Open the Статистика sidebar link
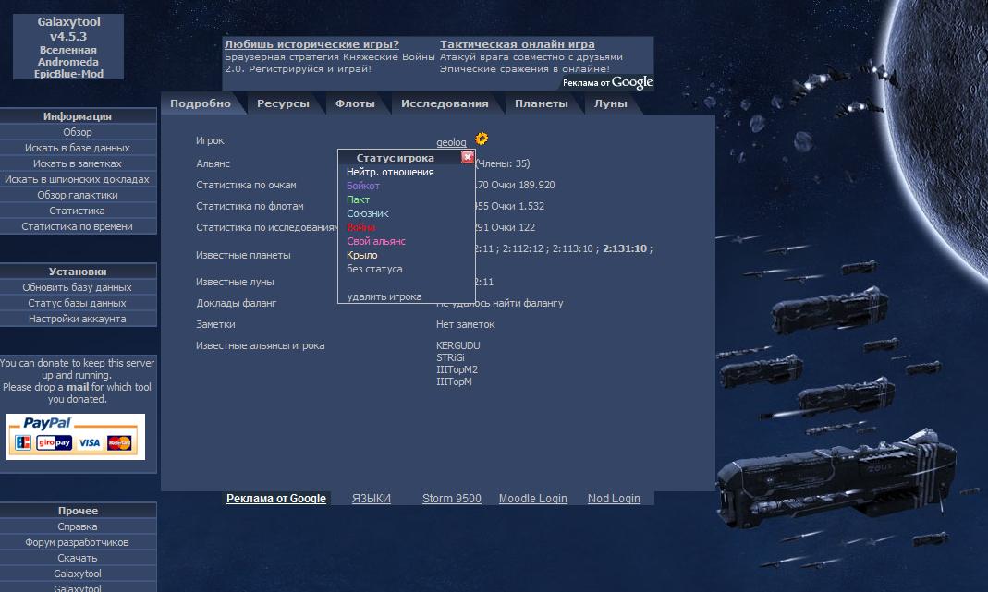988x592 pixels. pos(78,211)
